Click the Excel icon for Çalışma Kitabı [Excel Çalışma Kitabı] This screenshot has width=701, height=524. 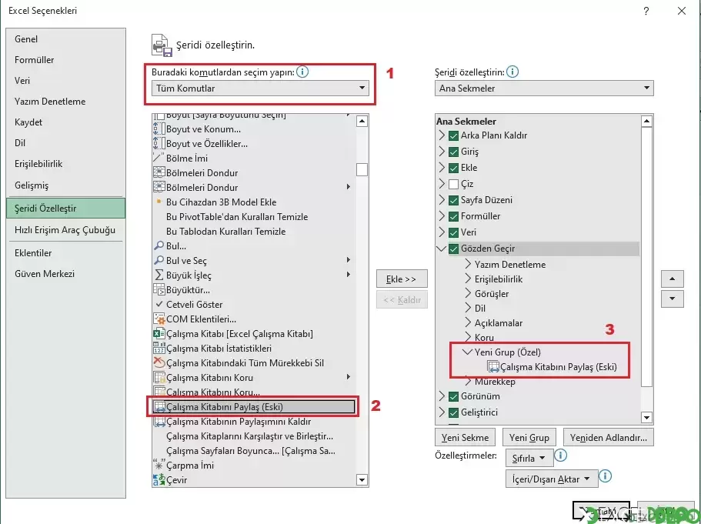(x=159, y=333)
